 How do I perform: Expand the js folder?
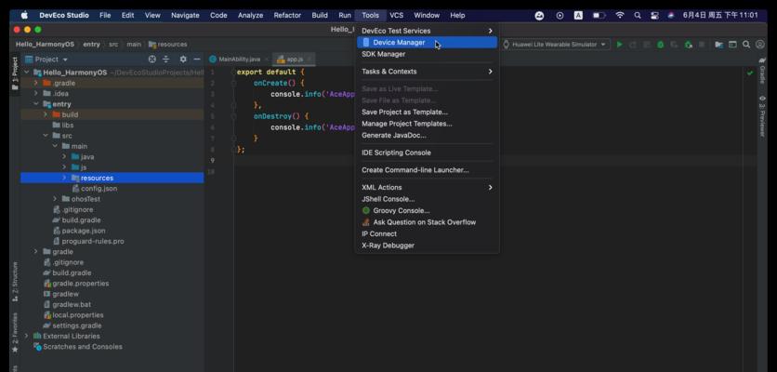pos(64,167)
